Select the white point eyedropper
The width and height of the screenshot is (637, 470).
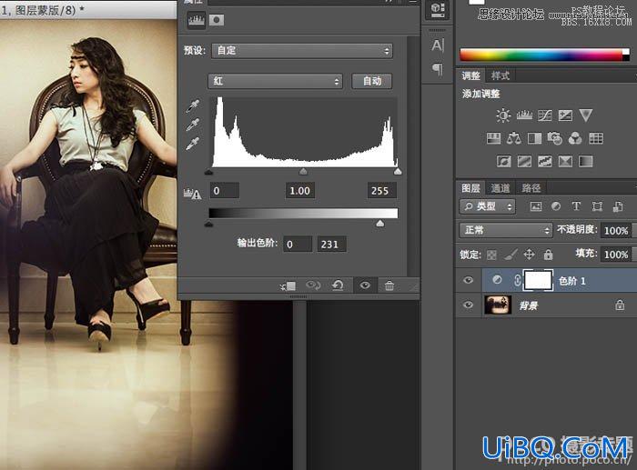tap(193, 144)
